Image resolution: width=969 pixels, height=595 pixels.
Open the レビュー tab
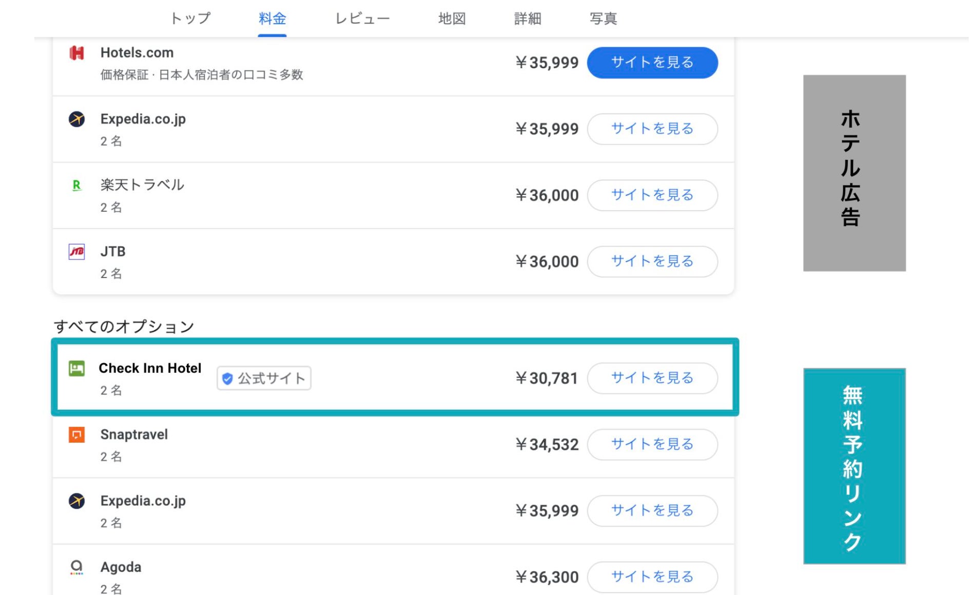(362, 18)
